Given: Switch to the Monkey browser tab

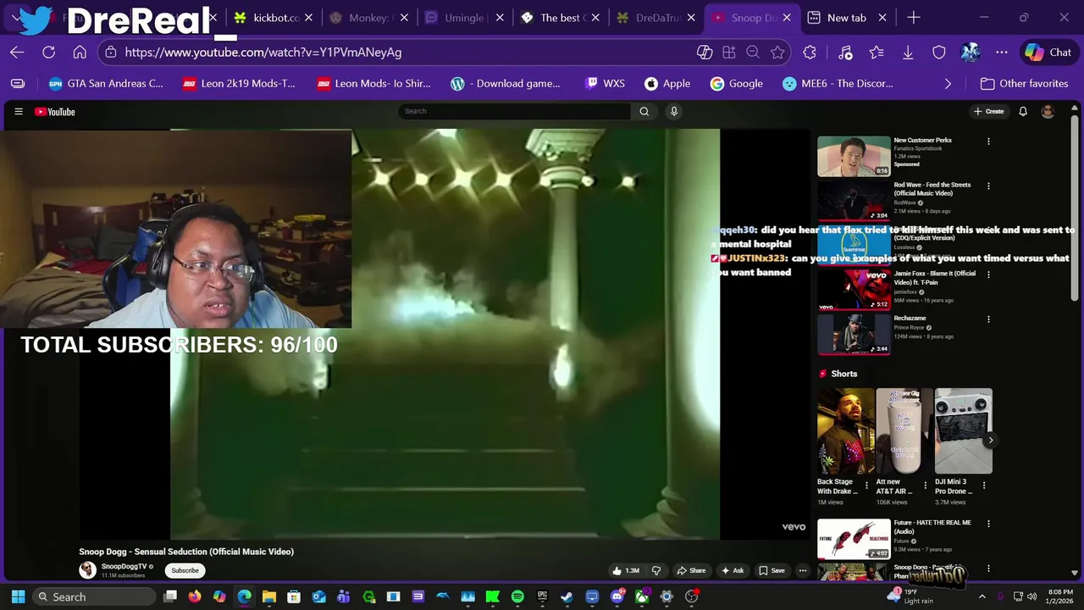Looking at the screenshot, I should click(369, 18).
